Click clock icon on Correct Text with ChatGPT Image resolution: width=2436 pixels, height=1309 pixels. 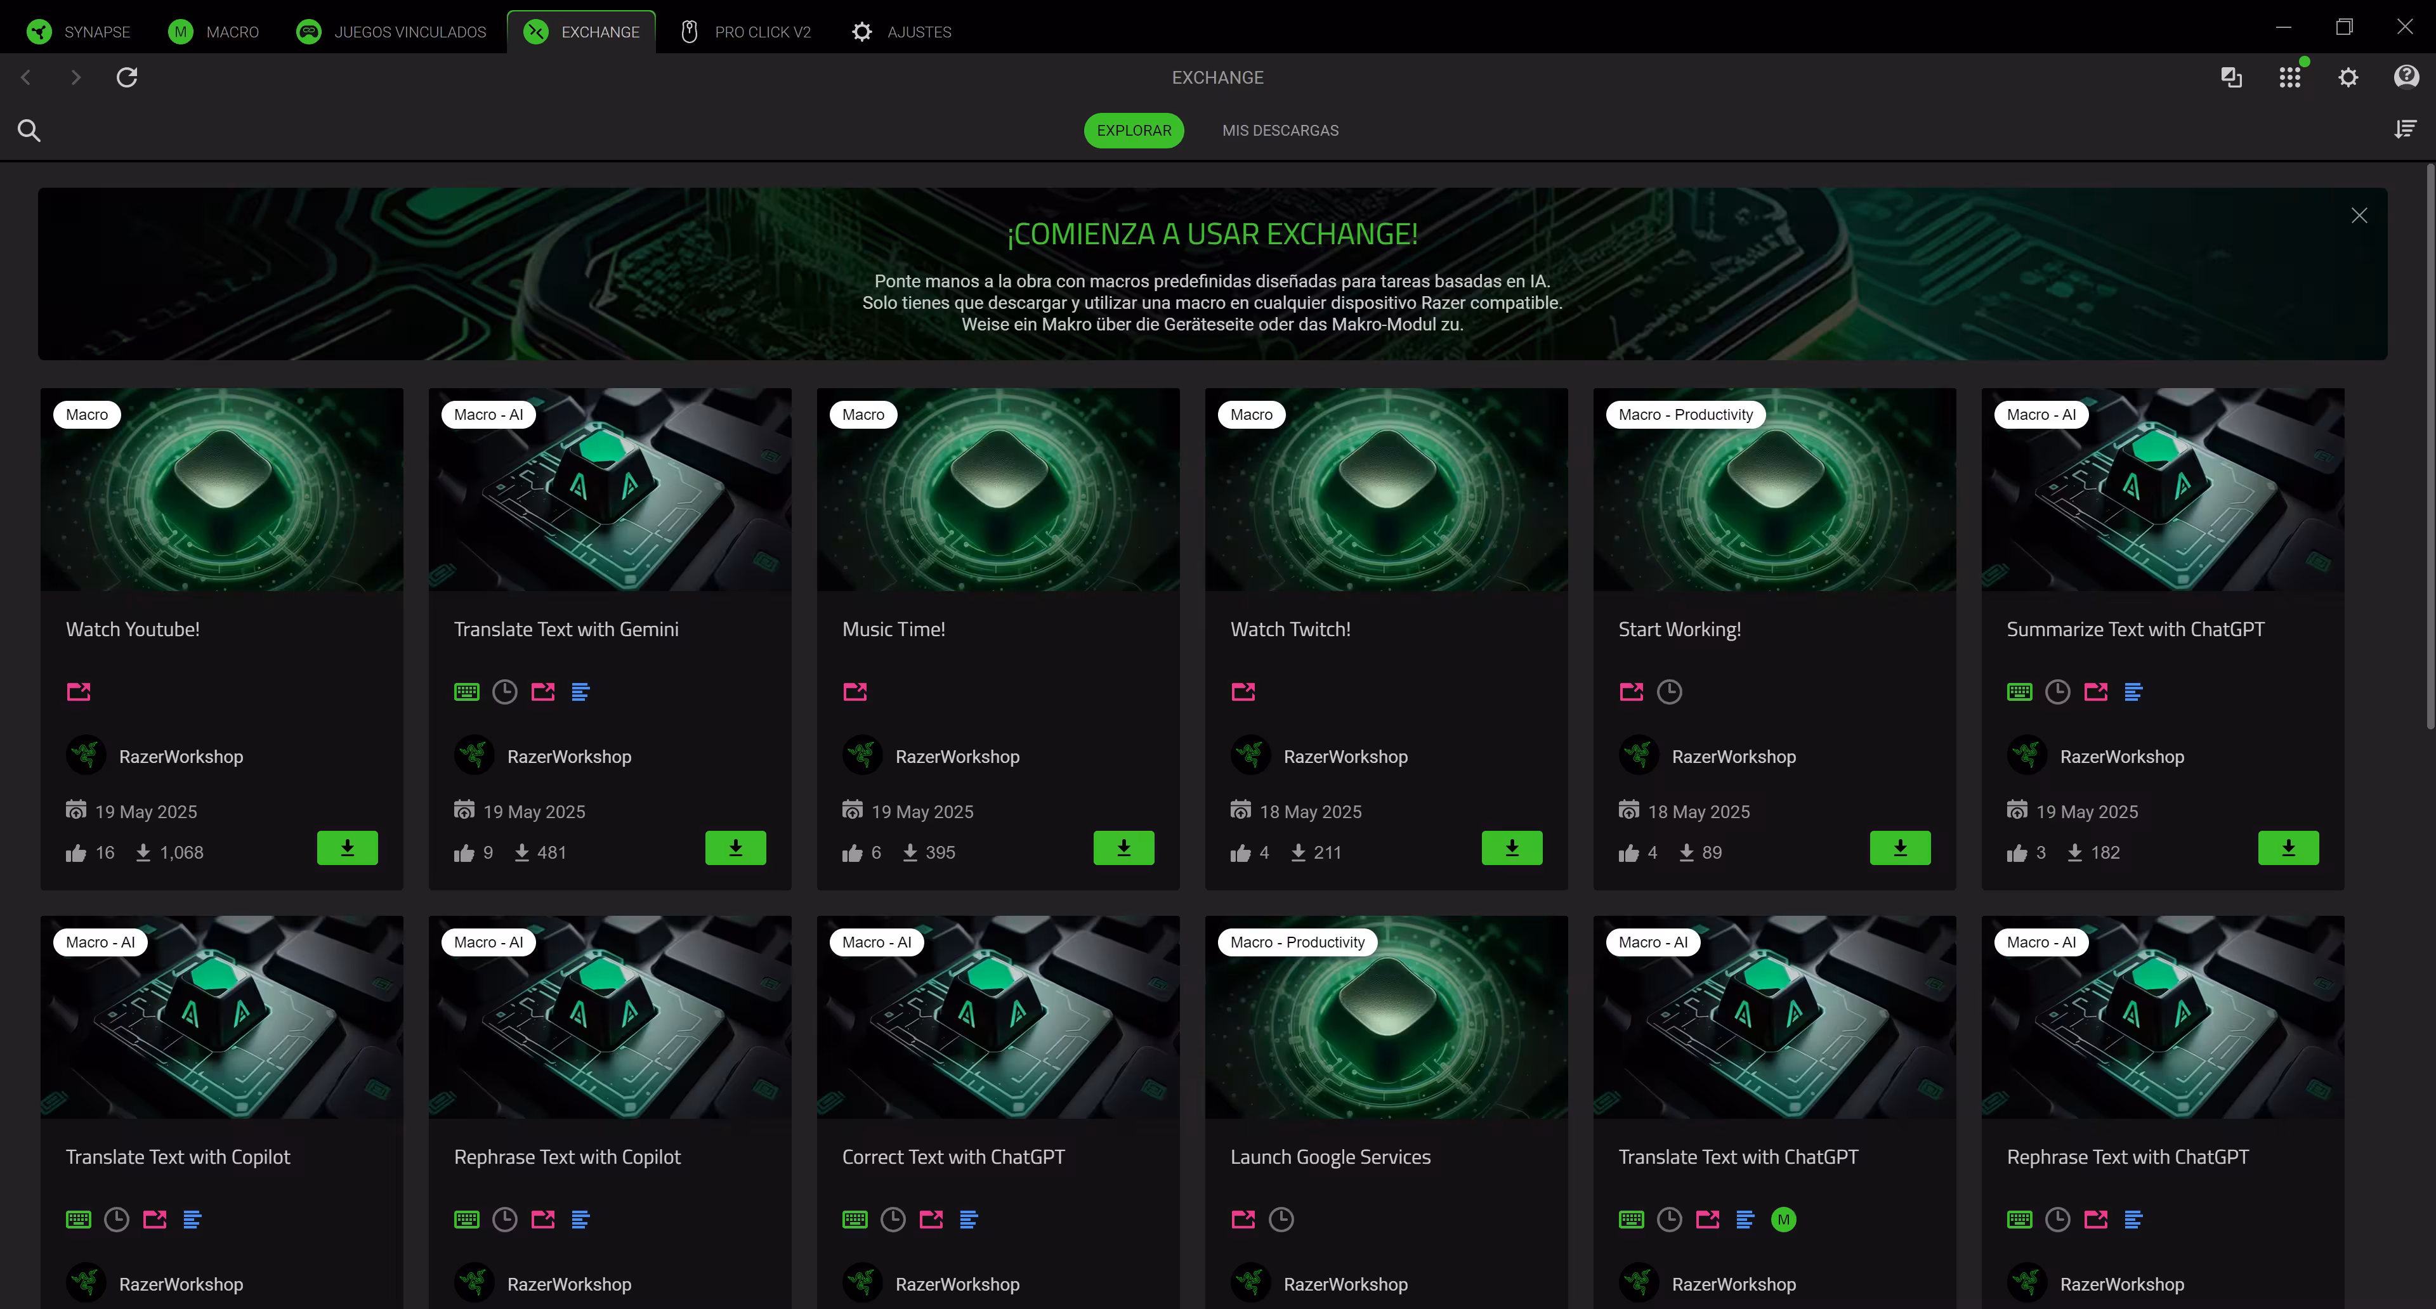click(x=893, y=1219)
